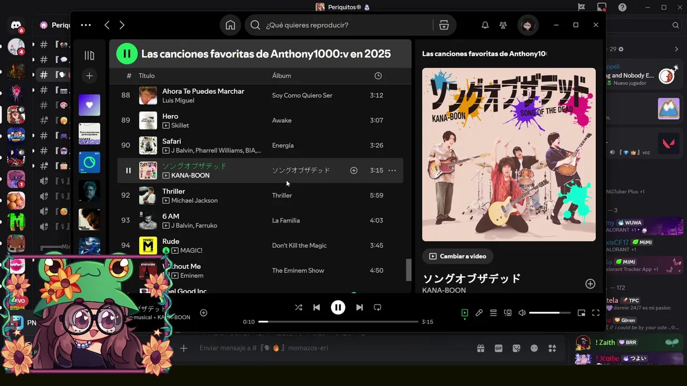Open the Create playlist plus dropdown
Screen dimensions: 687x386
coord(90,76)
